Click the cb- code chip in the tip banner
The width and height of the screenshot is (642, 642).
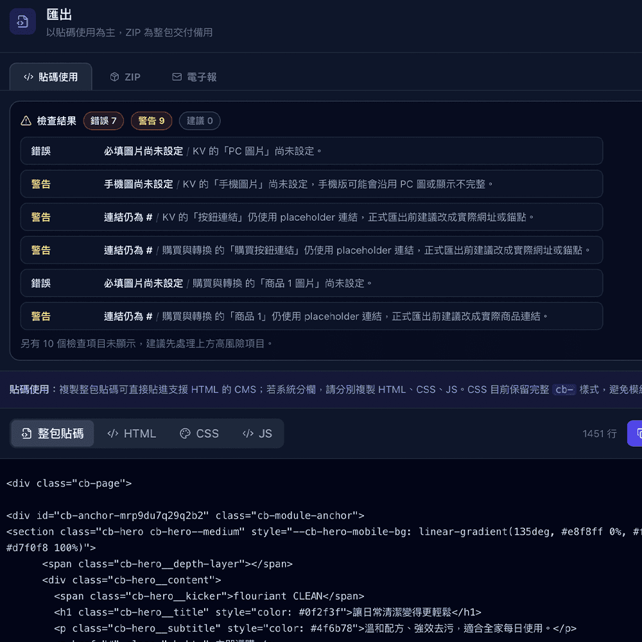tap(564, 390)
